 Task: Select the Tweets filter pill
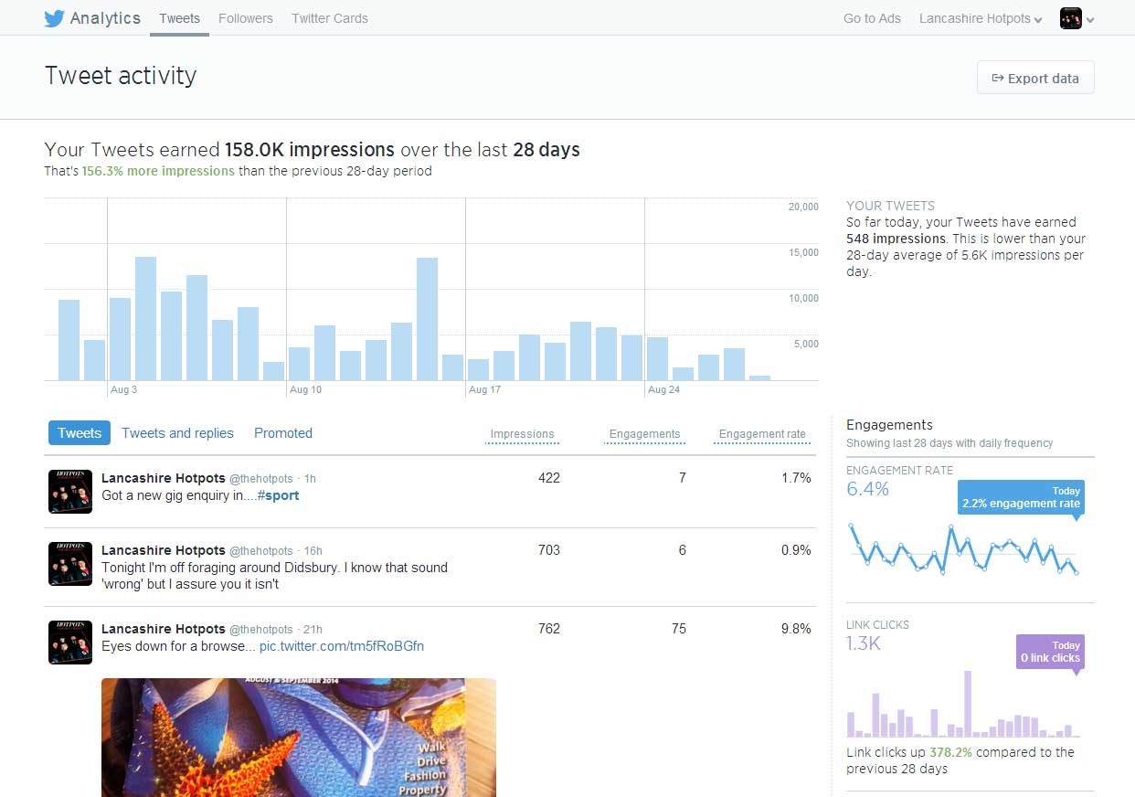(80, 433)
